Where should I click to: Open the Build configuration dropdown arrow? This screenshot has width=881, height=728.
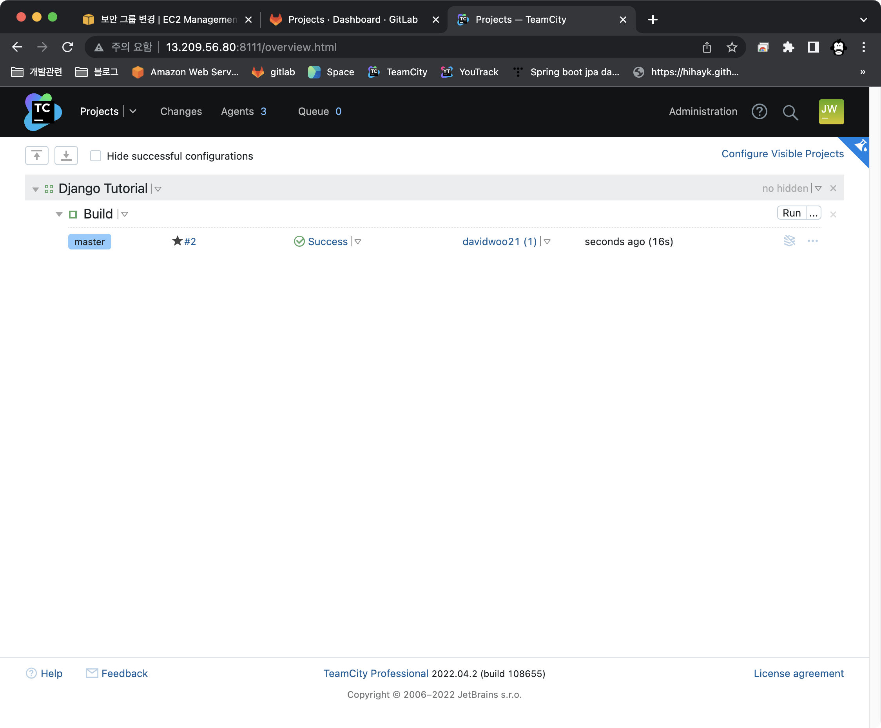pyautogui.click(x=124, y=214)
